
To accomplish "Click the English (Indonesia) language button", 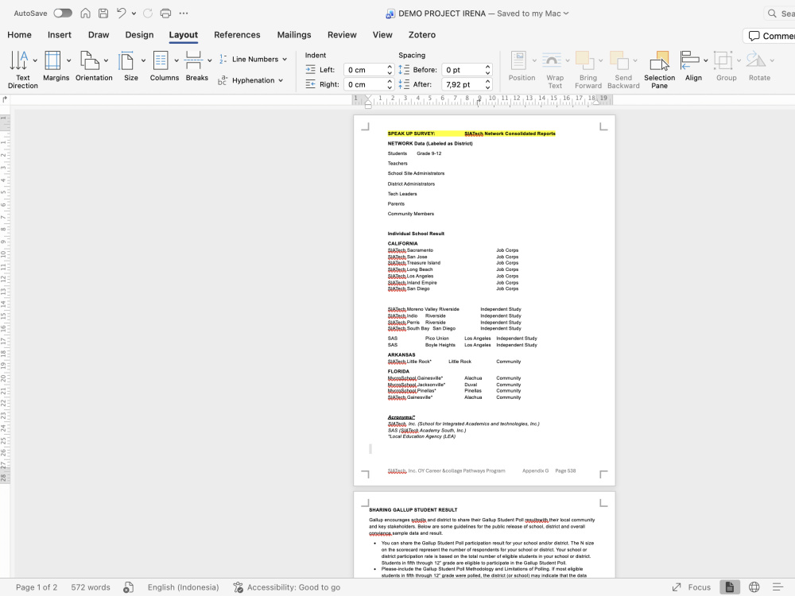I will click(184, 587).
